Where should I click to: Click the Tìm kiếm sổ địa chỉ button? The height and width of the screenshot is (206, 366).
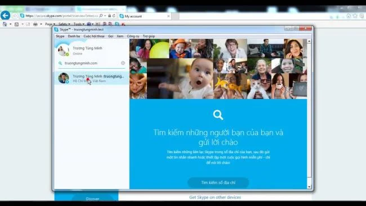coord(218,183)
